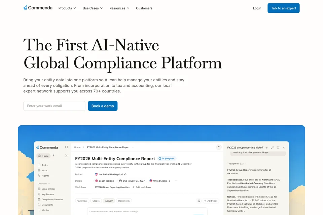The height and width of the screenshot is (215, 323).
Task: Open the Monitor icon in the sidebar
Action: 39,210
